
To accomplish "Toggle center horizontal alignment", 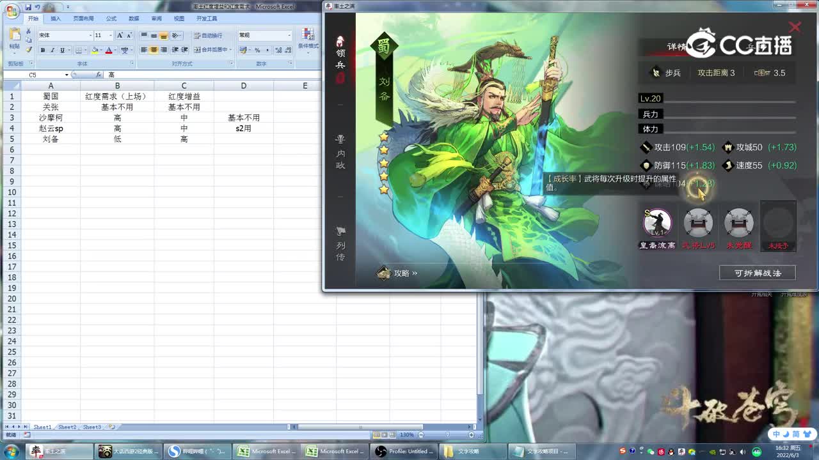I will (154, 50).
